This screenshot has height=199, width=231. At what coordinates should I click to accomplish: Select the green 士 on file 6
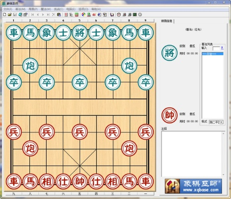click(x=96, y=33)
